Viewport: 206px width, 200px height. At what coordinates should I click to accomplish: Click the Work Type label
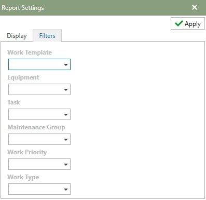[23, 177]
